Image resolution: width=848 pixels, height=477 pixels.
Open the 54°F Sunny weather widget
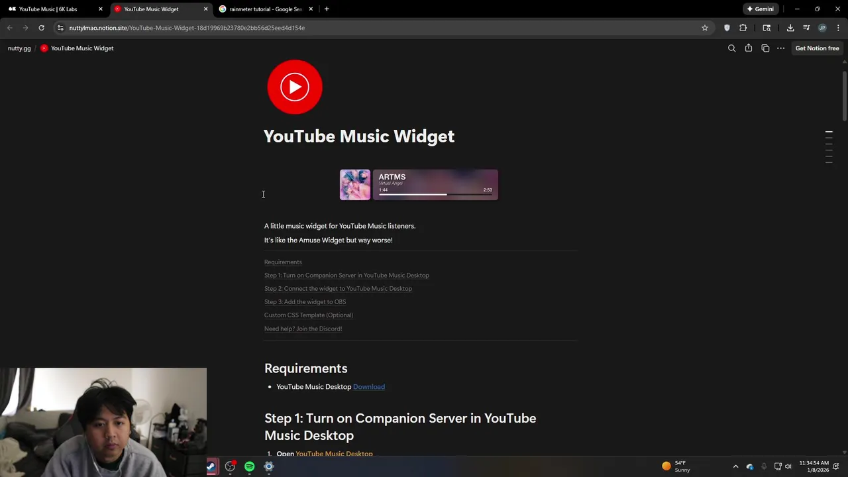[x=677, y=466]
